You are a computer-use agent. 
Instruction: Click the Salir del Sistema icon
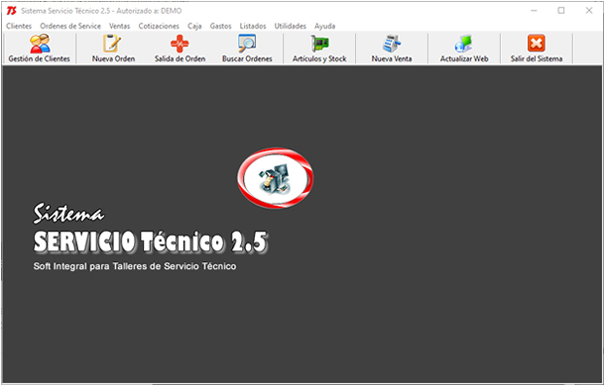(x=537, y=44)
